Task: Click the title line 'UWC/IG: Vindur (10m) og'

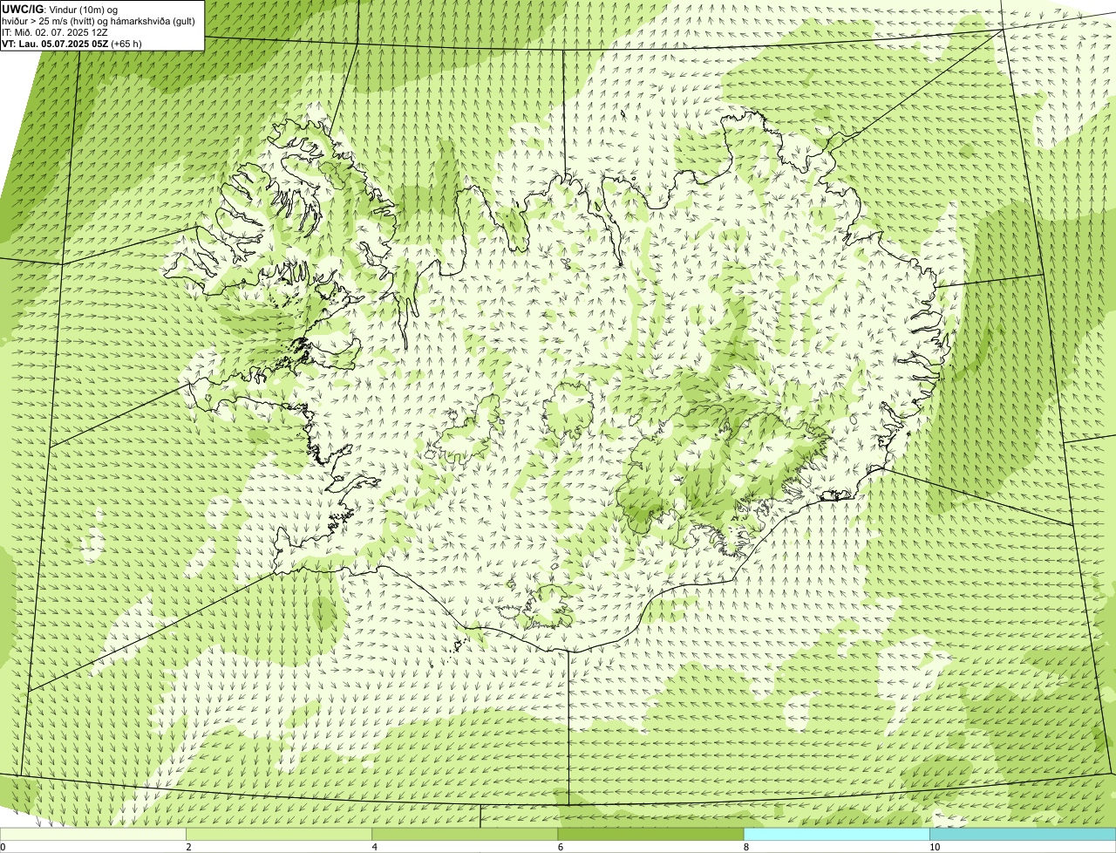Action: (59, 9)
